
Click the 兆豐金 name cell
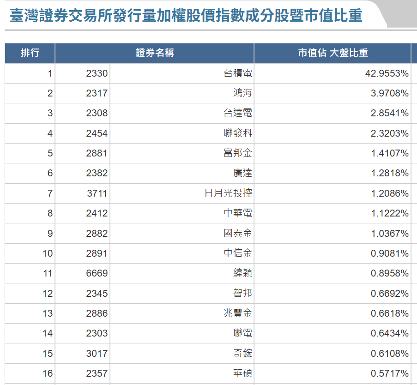tap(238, 313)
